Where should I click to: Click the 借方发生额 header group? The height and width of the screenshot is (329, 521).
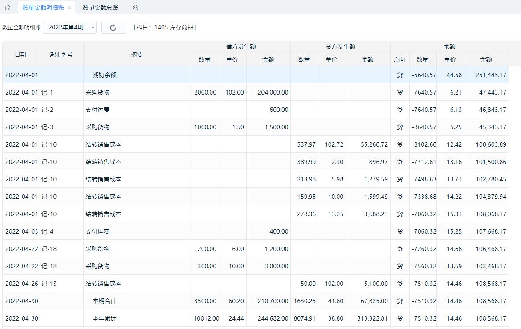point(241,46)
